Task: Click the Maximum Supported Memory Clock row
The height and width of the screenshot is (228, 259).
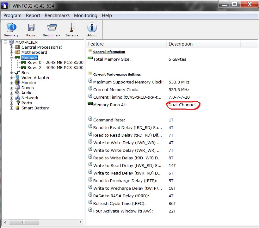Action: click(172, 82)
